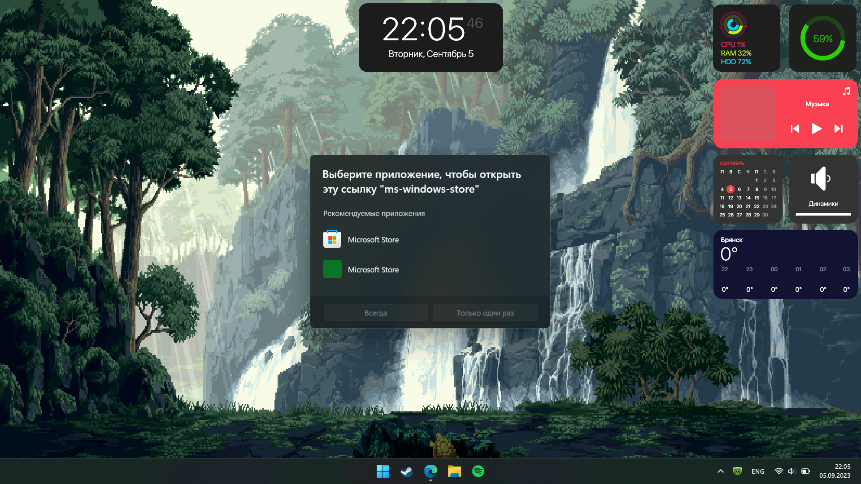Click the Музыка label in widget
861x484 pixels.
[x=817, y=104]
